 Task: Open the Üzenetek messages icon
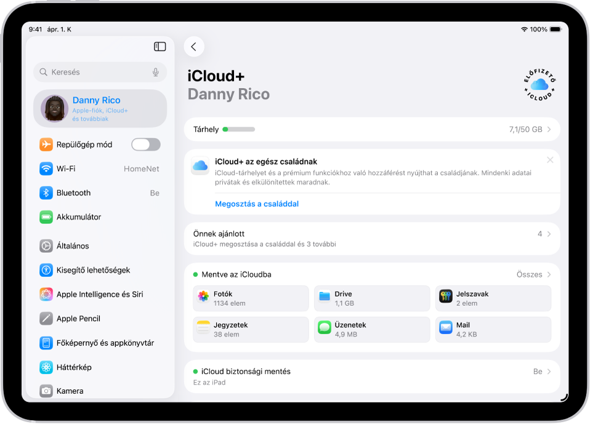[325, 327]
